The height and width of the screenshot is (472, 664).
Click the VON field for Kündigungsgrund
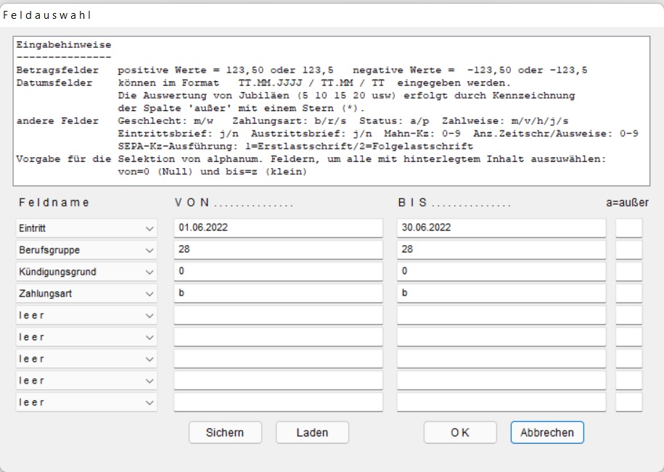(x=278, y=271)
